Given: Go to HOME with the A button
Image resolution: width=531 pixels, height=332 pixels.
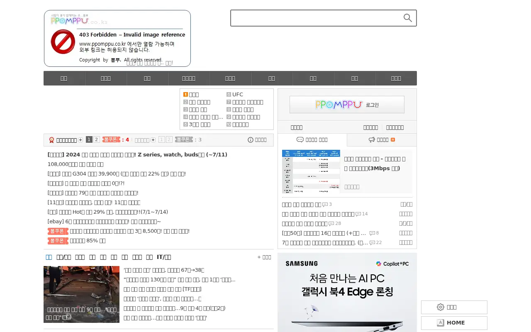Looking at the screenshot, I should tap(454, 323).
